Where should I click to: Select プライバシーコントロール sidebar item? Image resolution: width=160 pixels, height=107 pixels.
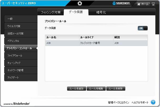click(x=21, y=48)
